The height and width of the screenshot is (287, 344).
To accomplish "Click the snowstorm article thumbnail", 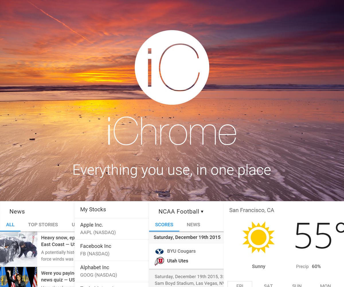I will click(x=19, y=250).
